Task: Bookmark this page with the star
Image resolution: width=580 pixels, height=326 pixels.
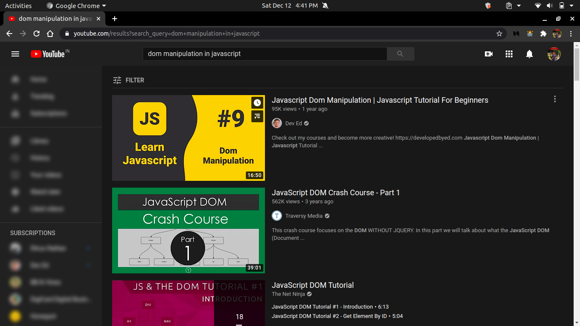Action: pos(499,34)
